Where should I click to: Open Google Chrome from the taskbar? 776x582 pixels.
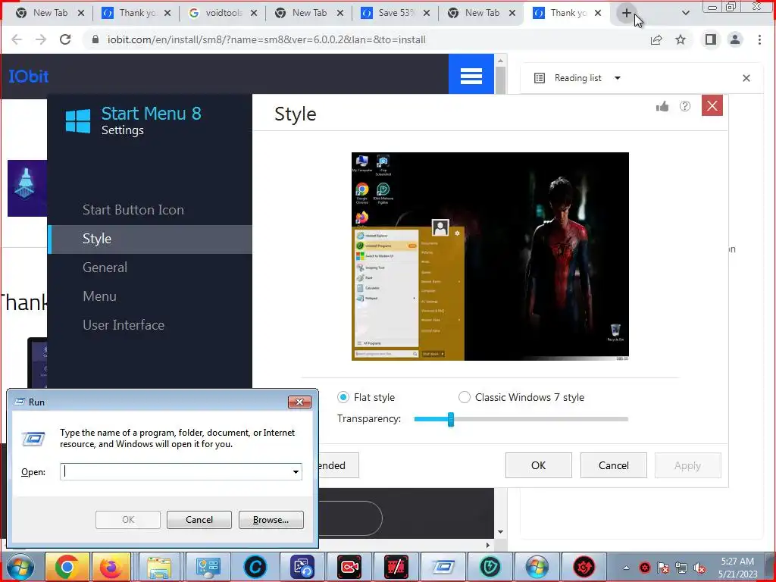tap(67, 567)
